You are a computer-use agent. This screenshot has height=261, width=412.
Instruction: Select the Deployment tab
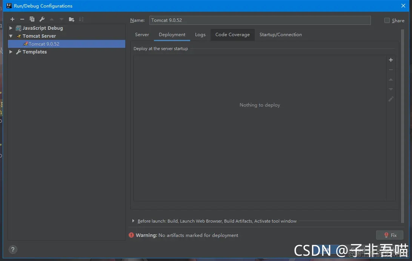tap(172, 35)
